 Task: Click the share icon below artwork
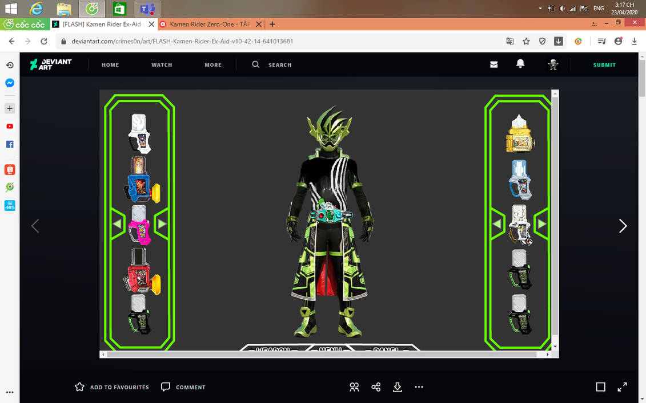tap(376, 387)
